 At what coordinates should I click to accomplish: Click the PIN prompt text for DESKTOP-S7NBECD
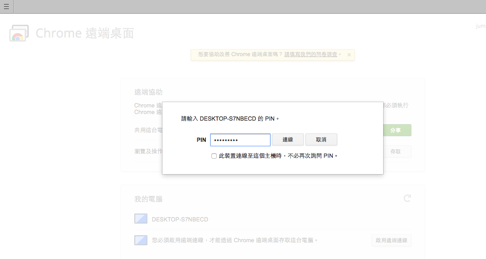tap(230, 118)
